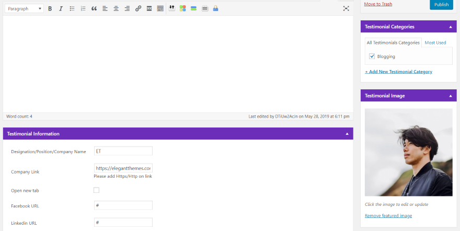
Task: Click Remove featured image link
Action: point(388,216)
